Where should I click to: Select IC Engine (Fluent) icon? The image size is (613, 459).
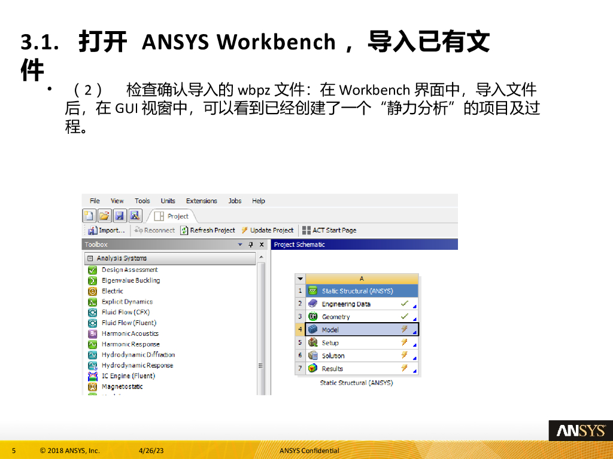click(92, 377)
